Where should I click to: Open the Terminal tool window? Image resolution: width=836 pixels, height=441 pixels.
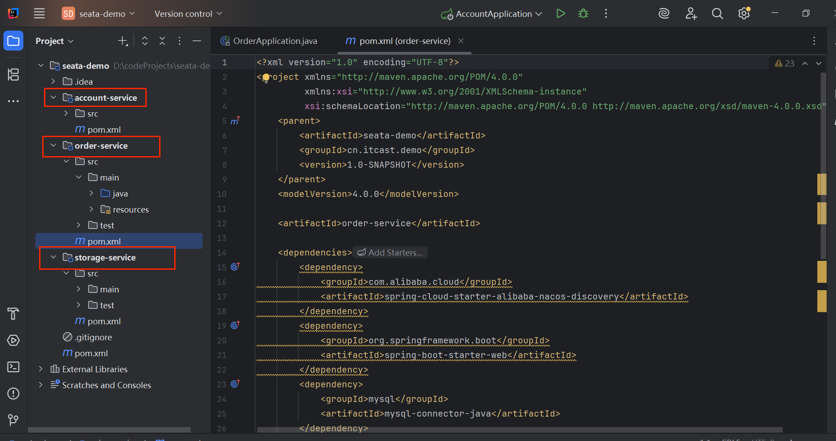pyautogui.click(x=13, y=367)
